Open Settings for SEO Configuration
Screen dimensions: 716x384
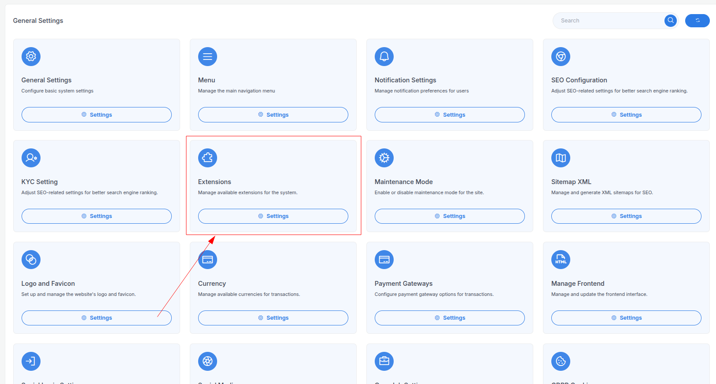[x=626, y=115]
